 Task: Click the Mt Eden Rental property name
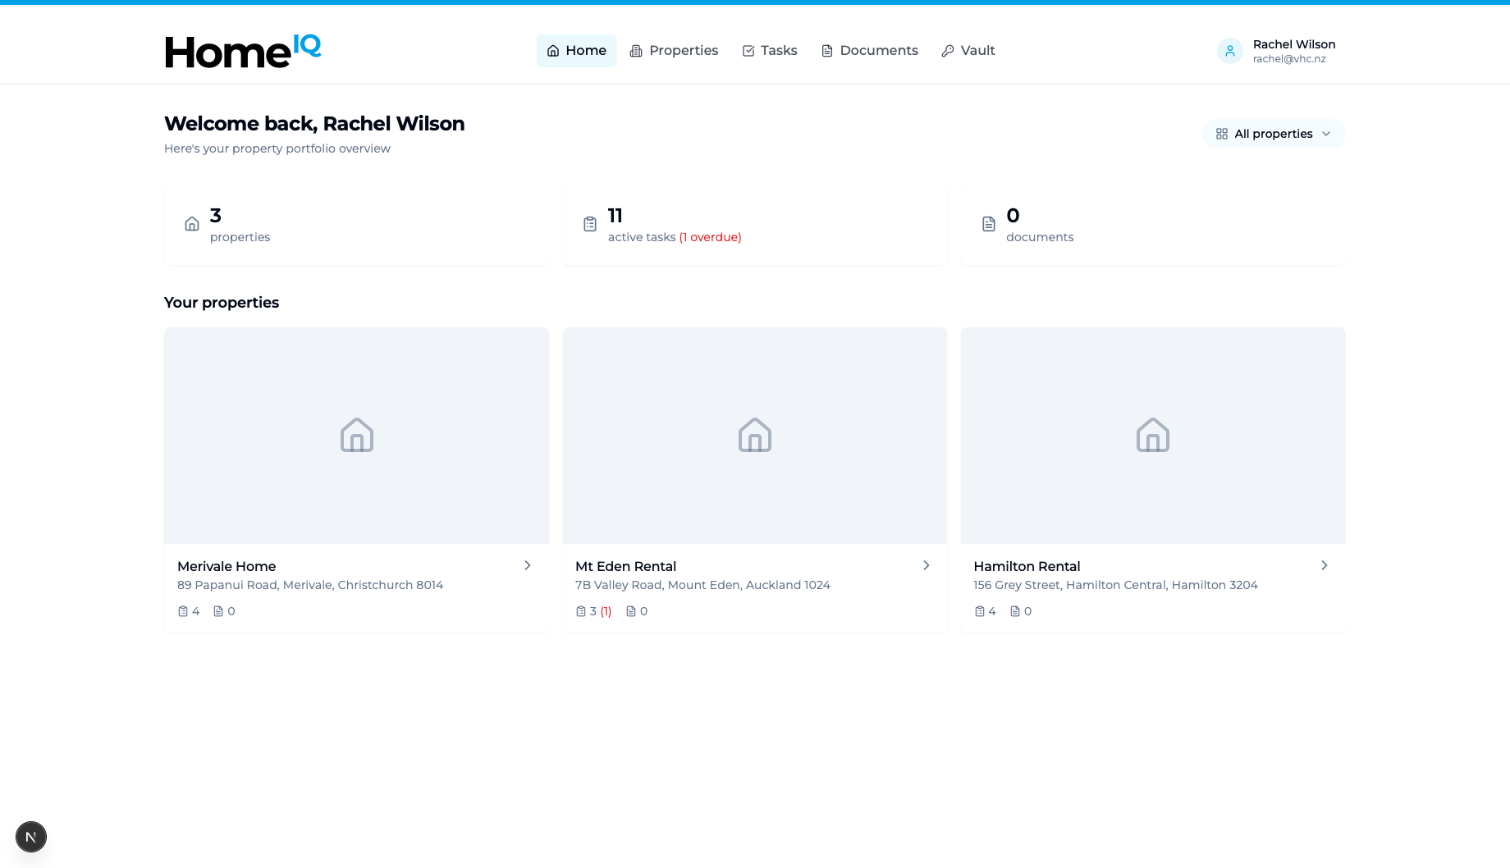(625, 566)
